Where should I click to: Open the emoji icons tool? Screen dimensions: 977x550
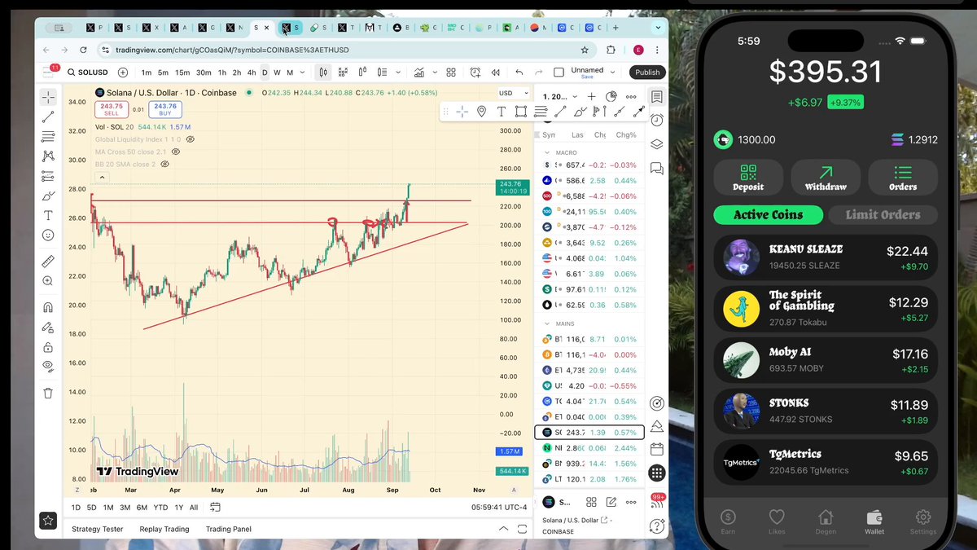coord(48,235)
